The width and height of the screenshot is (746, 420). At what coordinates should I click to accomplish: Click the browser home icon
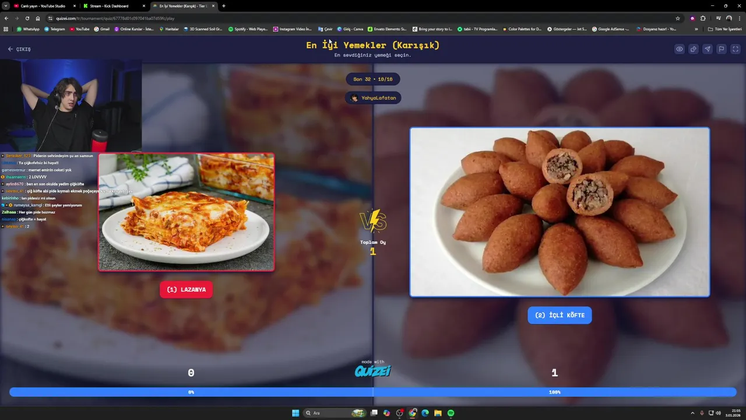tap(38, 18)
